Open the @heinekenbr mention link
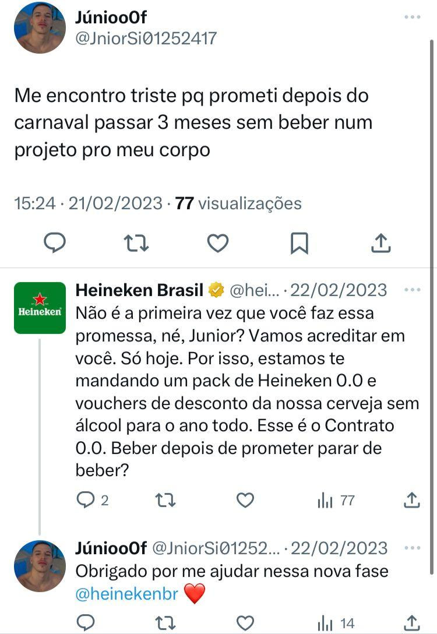The height and width of the screenshot is (634, 437). point(127,593)
